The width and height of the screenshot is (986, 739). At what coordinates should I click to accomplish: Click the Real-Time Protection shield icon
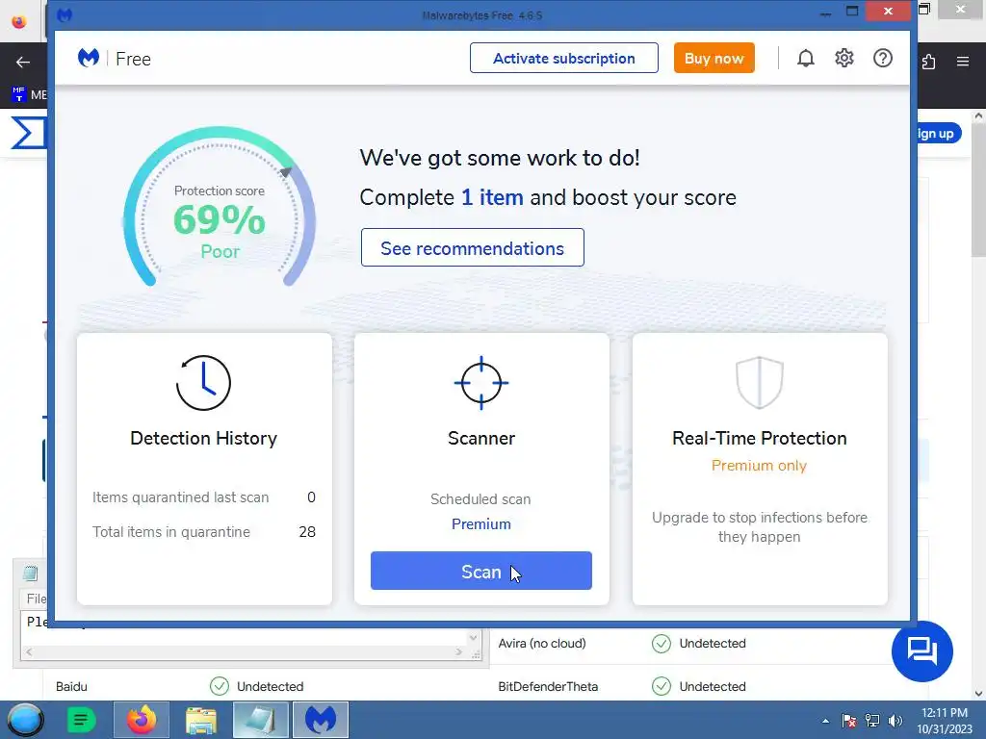(x=759, y=383)
